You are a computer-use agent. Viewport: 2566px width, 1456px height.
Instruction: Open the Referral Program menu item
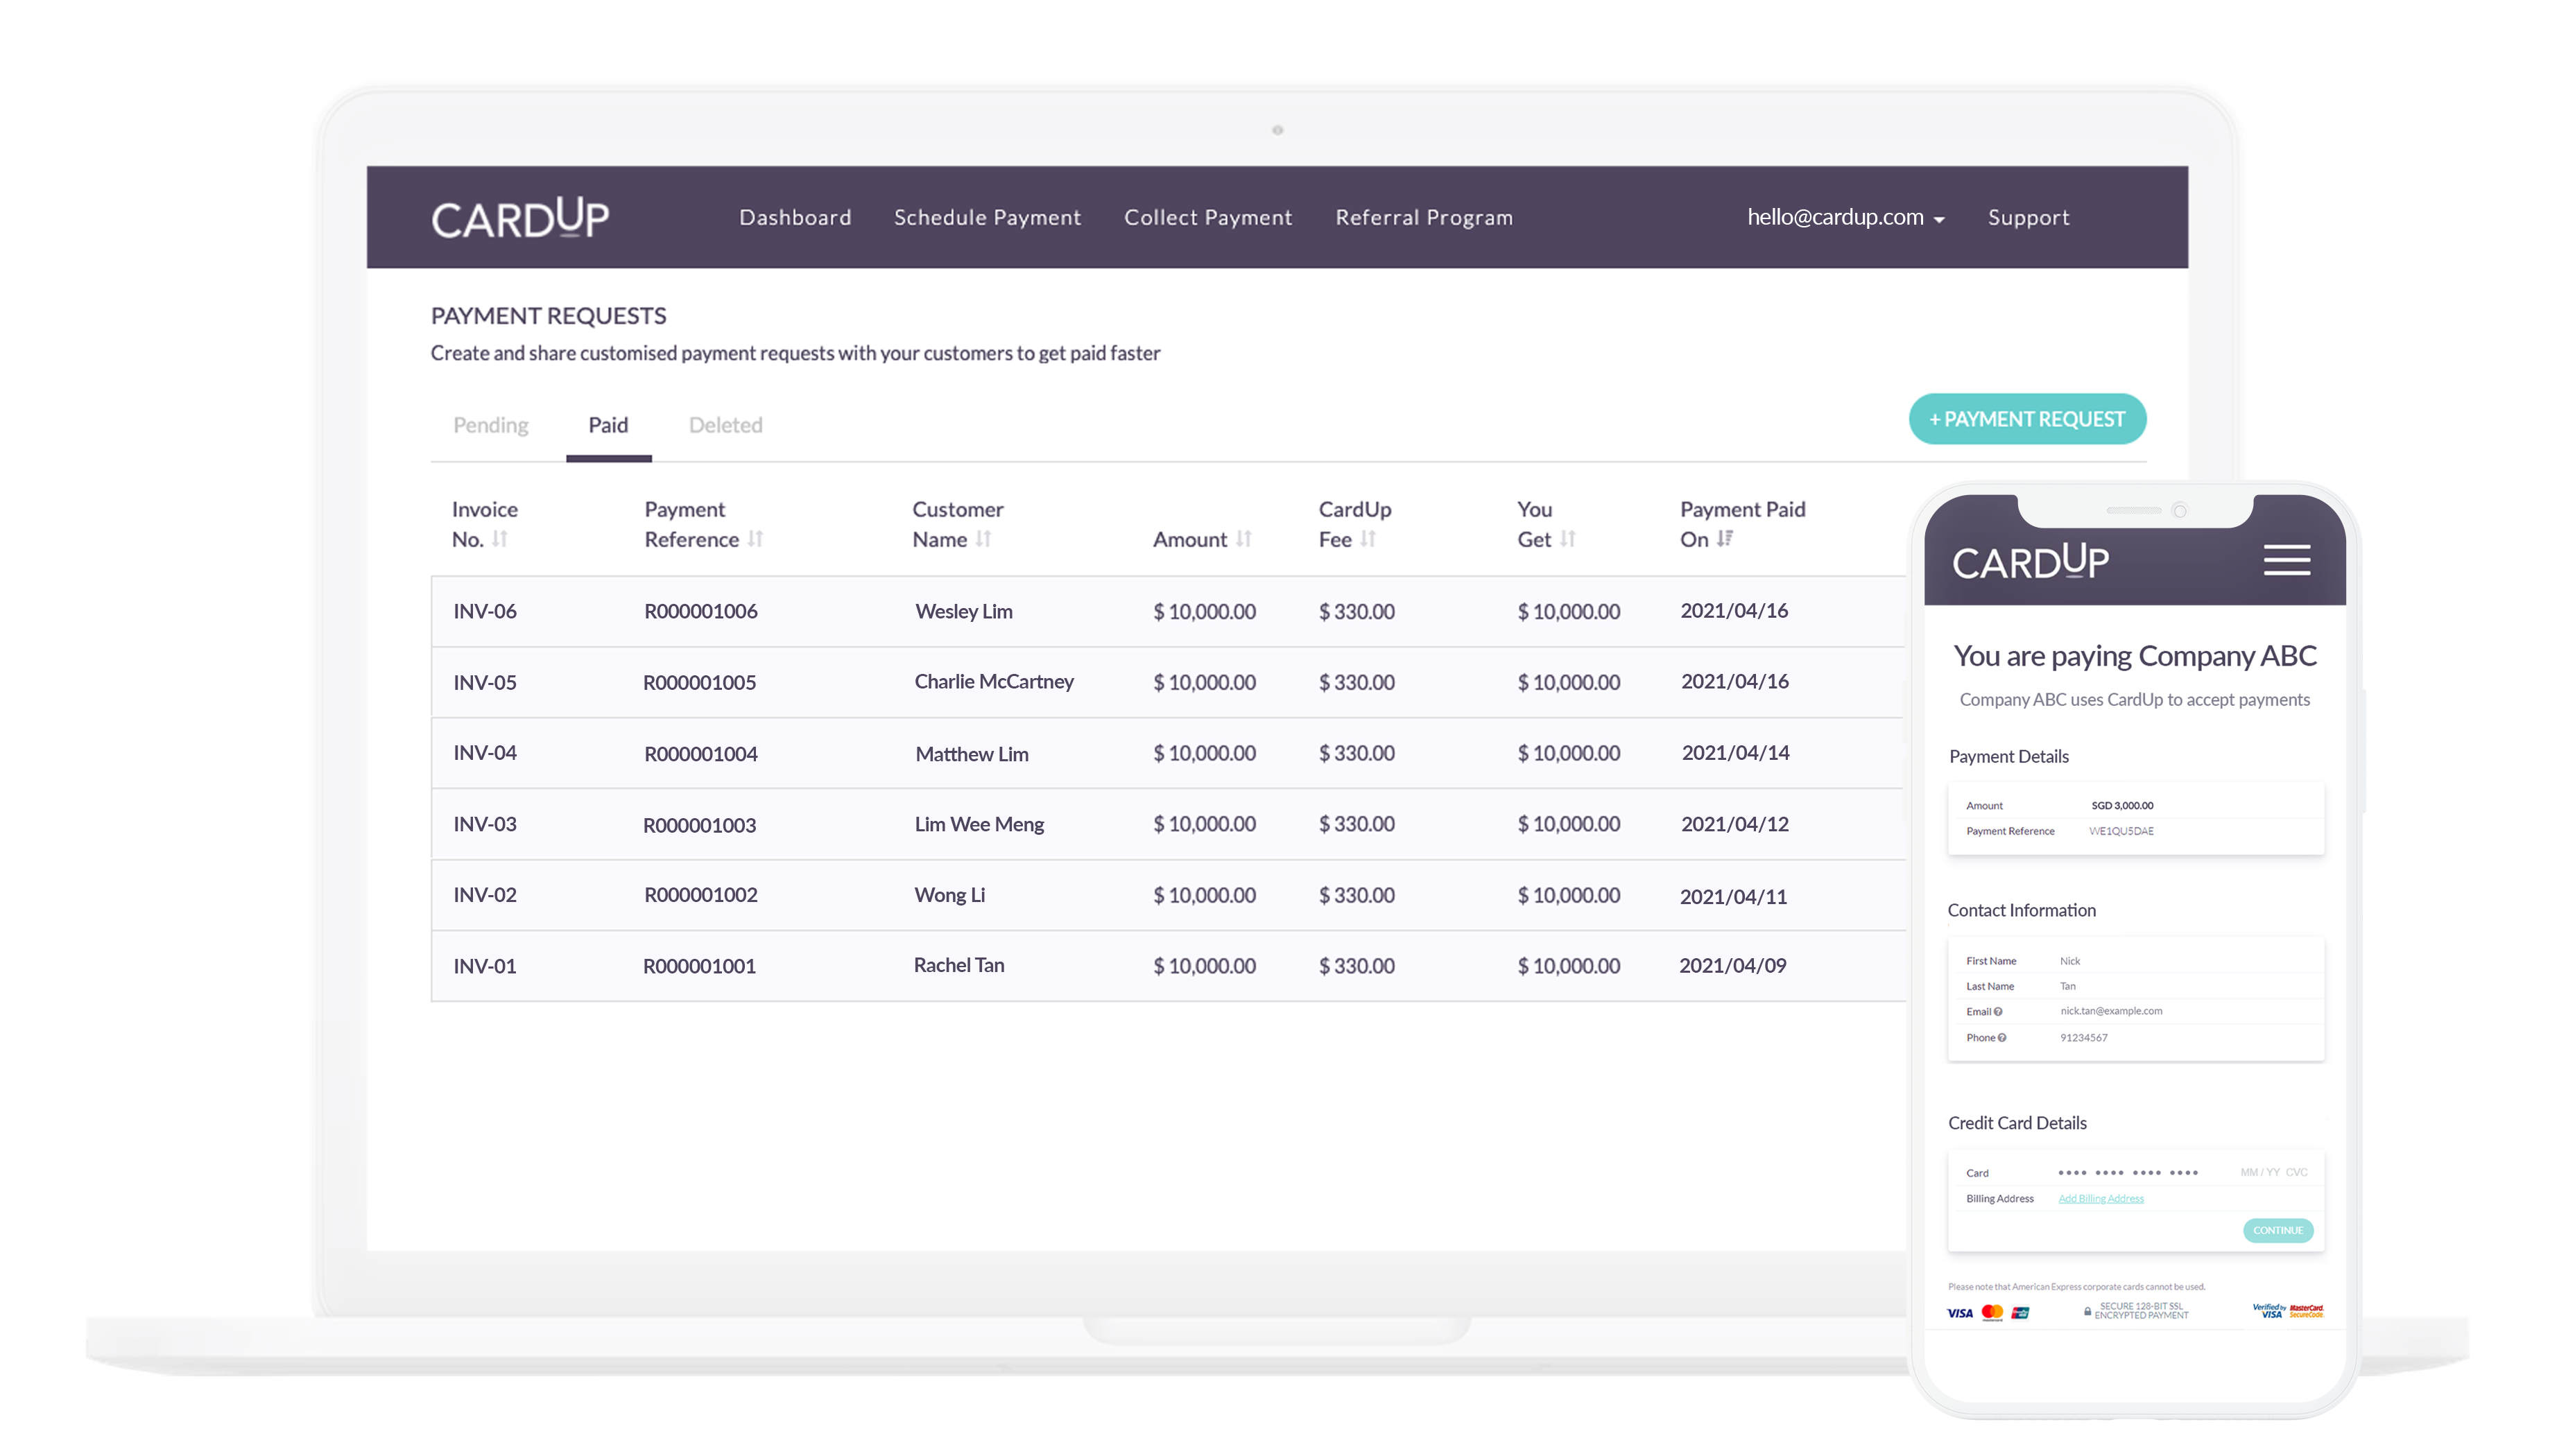tap(1423, 217)
